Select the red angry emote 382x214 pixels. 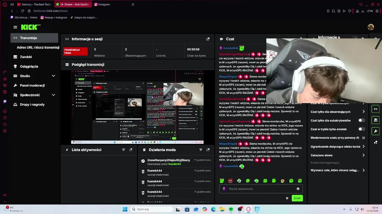click(x=230, y=181)
